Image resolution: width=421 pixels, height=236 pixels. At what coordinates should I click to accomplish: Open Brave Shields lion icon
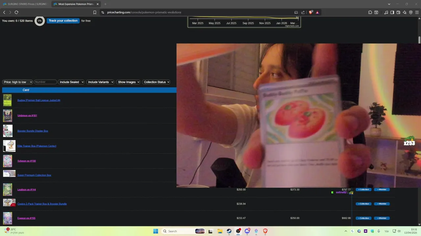point(311,12)
